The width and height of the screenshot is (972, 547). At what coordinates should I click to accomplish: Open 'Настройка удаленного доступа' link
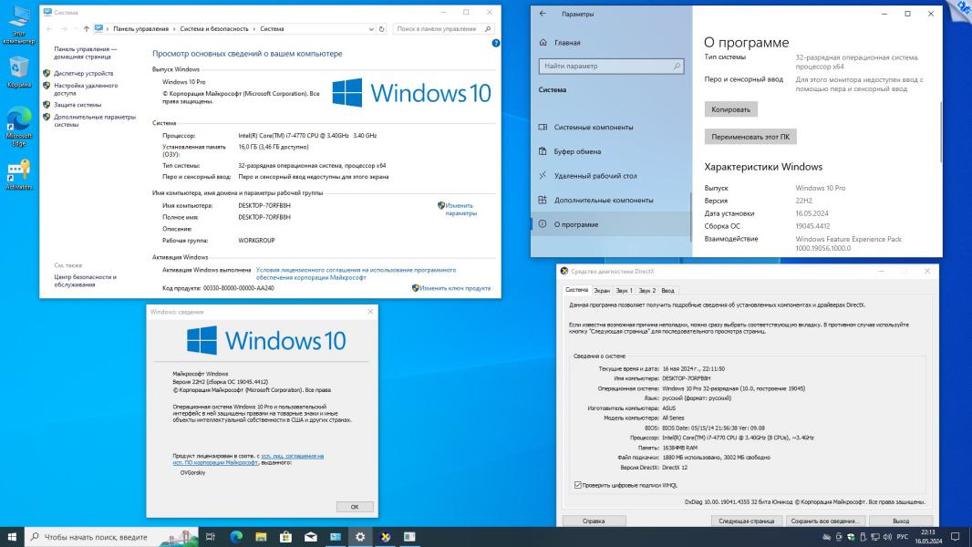coord(86,89)
